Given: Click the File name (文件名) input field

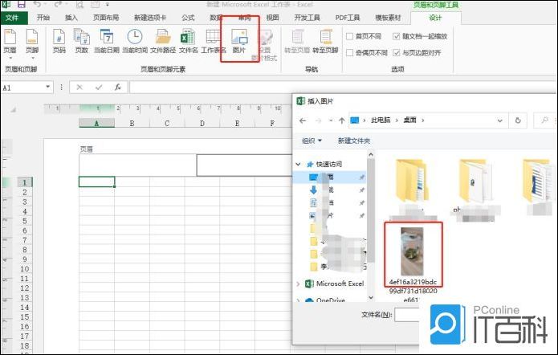Looking at the screenshot, I should [407, 315].
